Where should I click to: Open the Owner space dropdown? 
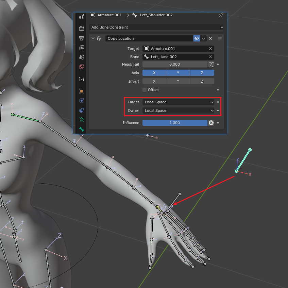tap(179, 111)
